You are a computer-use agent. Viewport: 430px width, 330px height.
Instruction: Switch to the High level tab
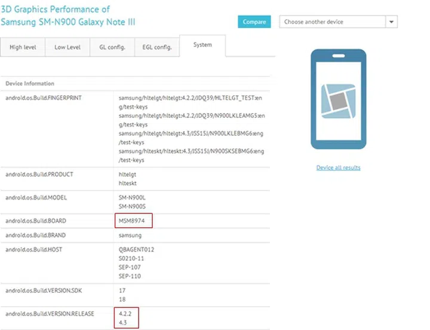(x=23, y=47)
